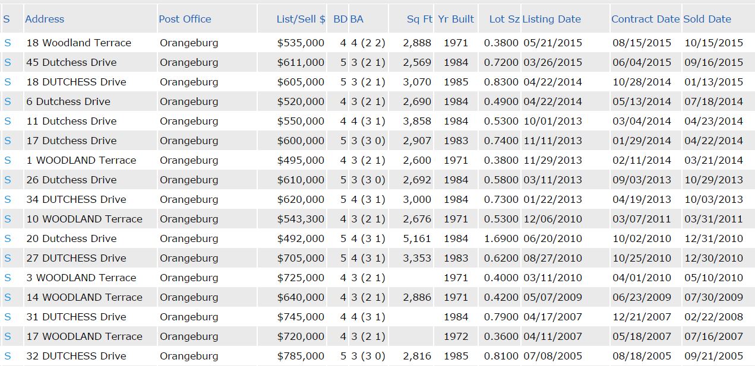Sort by Listing Date column header
The image size is (755, 366).
tap(551, 19)
